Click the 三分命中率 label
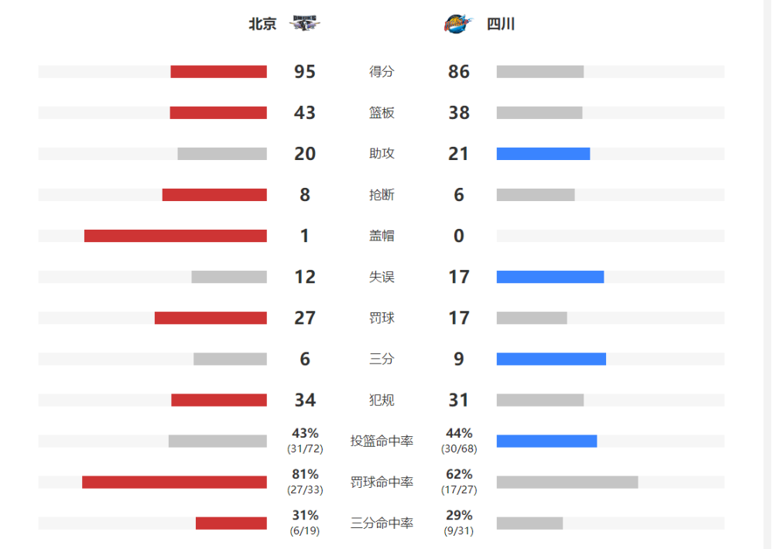Image resolution: width=774 pixels, height=549 pixels. click(x=382, y=523)
